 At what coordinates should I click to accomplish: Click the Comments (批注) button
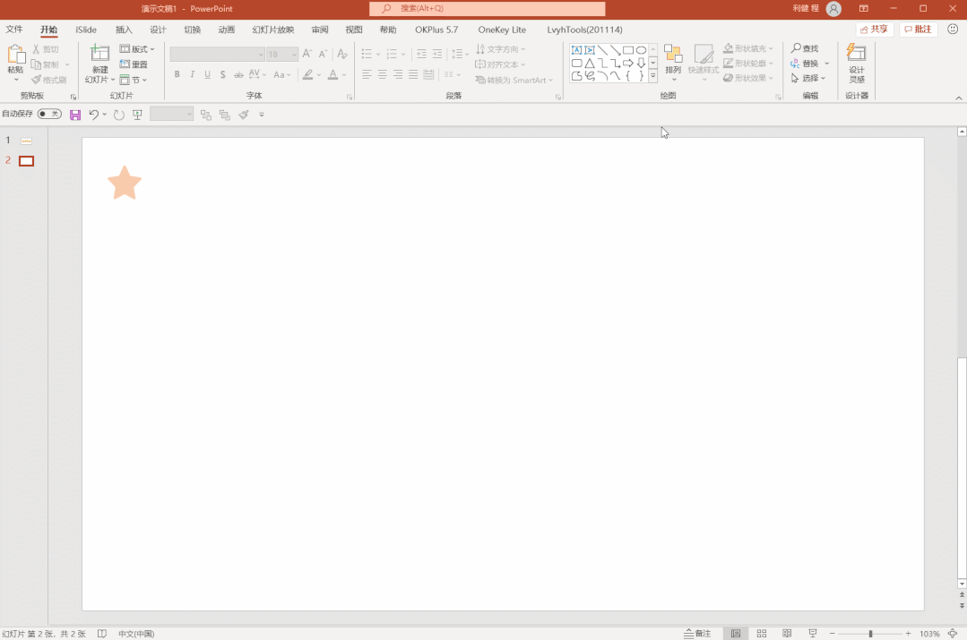[919, 29]
